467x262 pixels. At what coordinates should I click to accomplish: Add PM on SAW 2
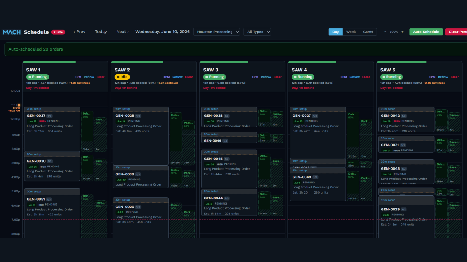(167, 77)
